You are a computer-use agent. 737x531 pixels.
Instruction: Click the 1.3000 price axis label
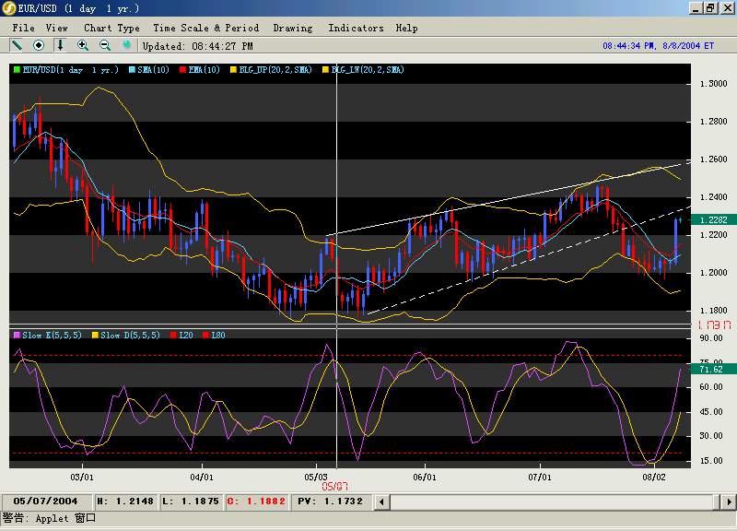pos(713,84)
